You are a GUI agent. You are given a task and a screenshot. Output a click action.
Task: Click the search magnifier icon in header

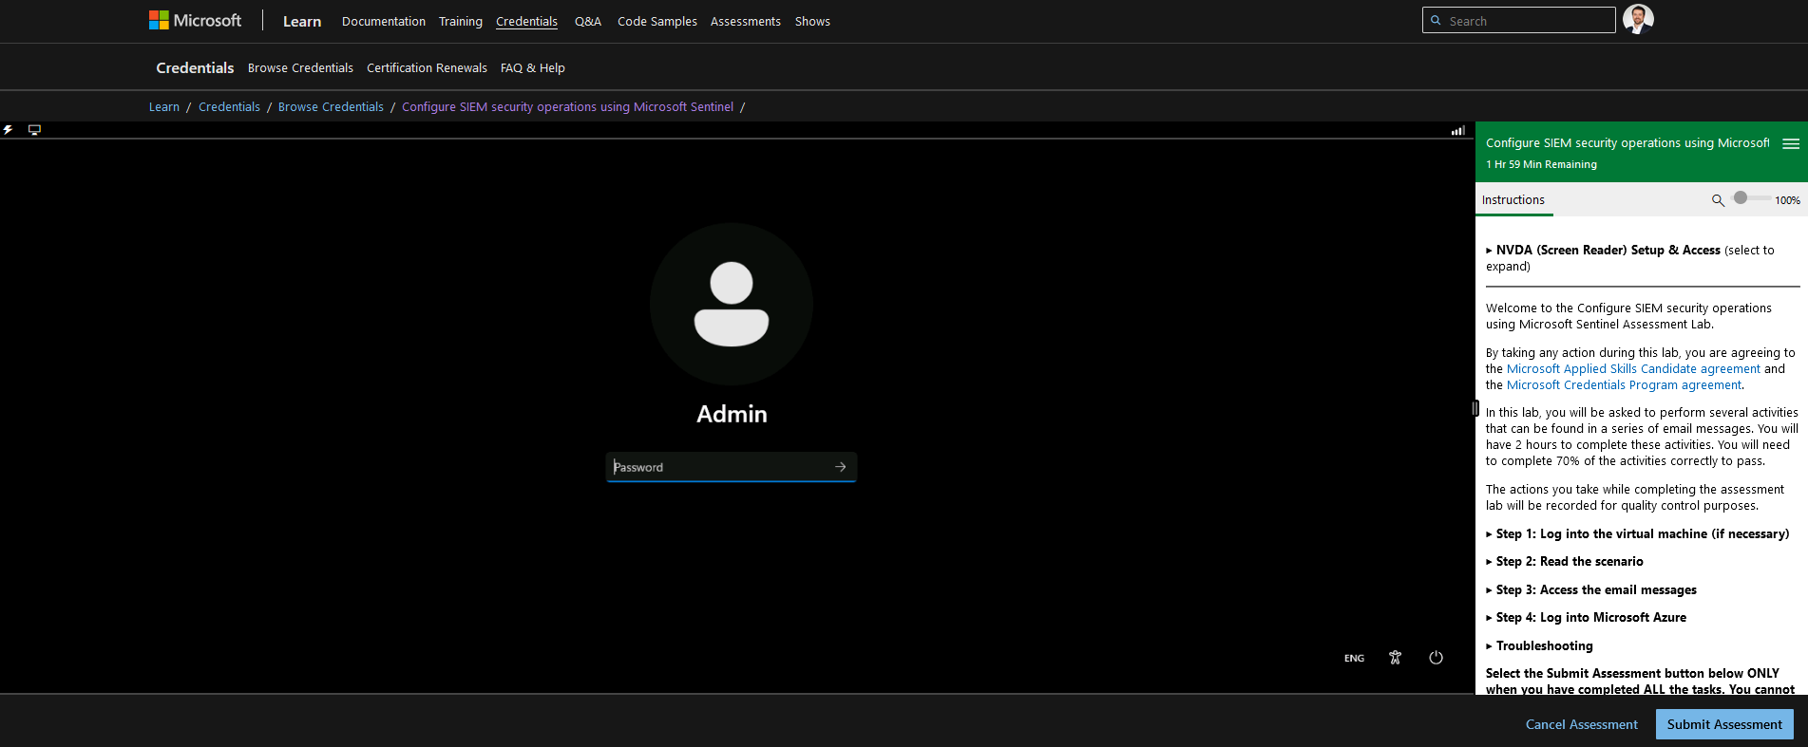1436,20
